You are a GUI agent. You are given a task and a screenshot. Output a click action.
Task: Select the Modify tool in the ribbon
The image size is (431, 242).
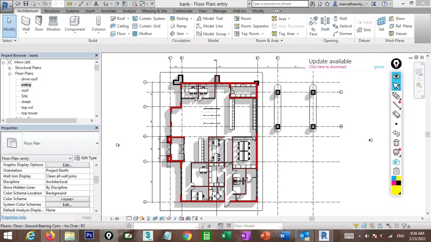[9, 25]
